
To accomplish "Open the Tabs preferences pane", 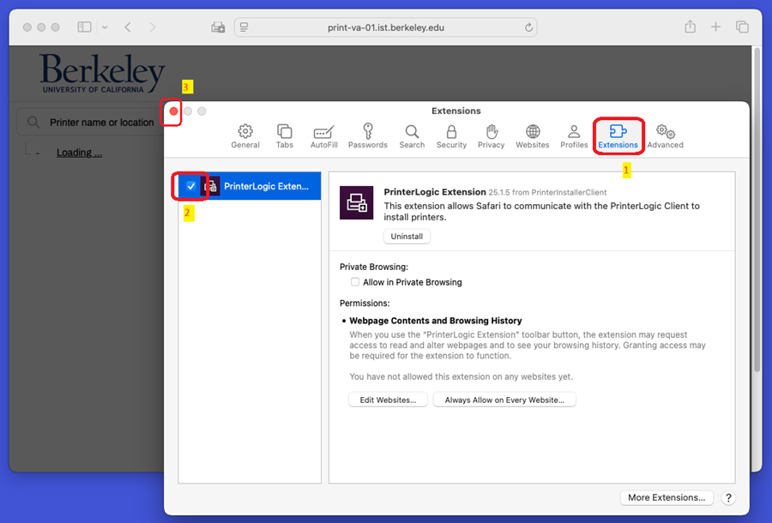I will pyautogui.click(x=285, y=135).
